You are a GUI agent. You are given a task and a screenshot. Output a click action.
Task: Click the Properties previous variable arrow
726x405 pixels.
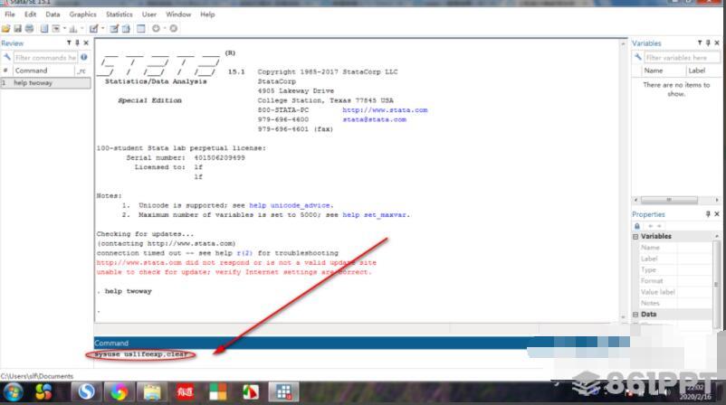(x=651, y=226)
